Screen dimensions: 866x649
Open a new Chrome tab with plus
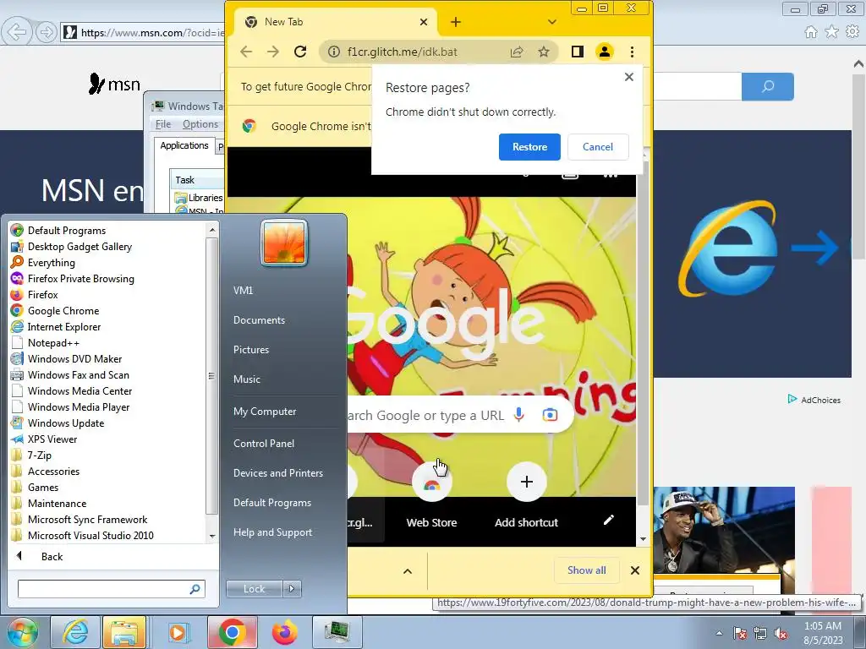[456, 22]
